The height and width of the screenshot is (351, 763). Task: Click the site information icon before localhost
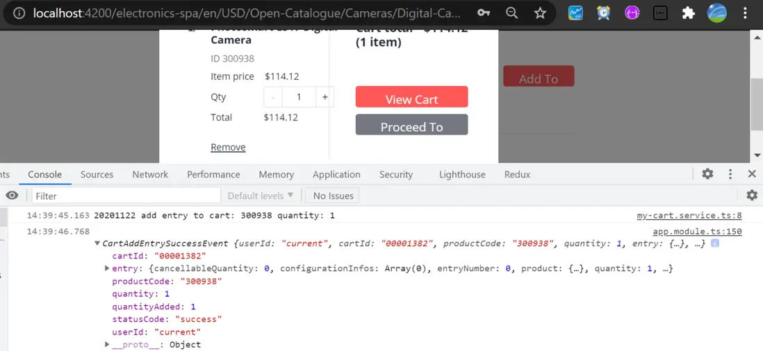pos(19,13)
